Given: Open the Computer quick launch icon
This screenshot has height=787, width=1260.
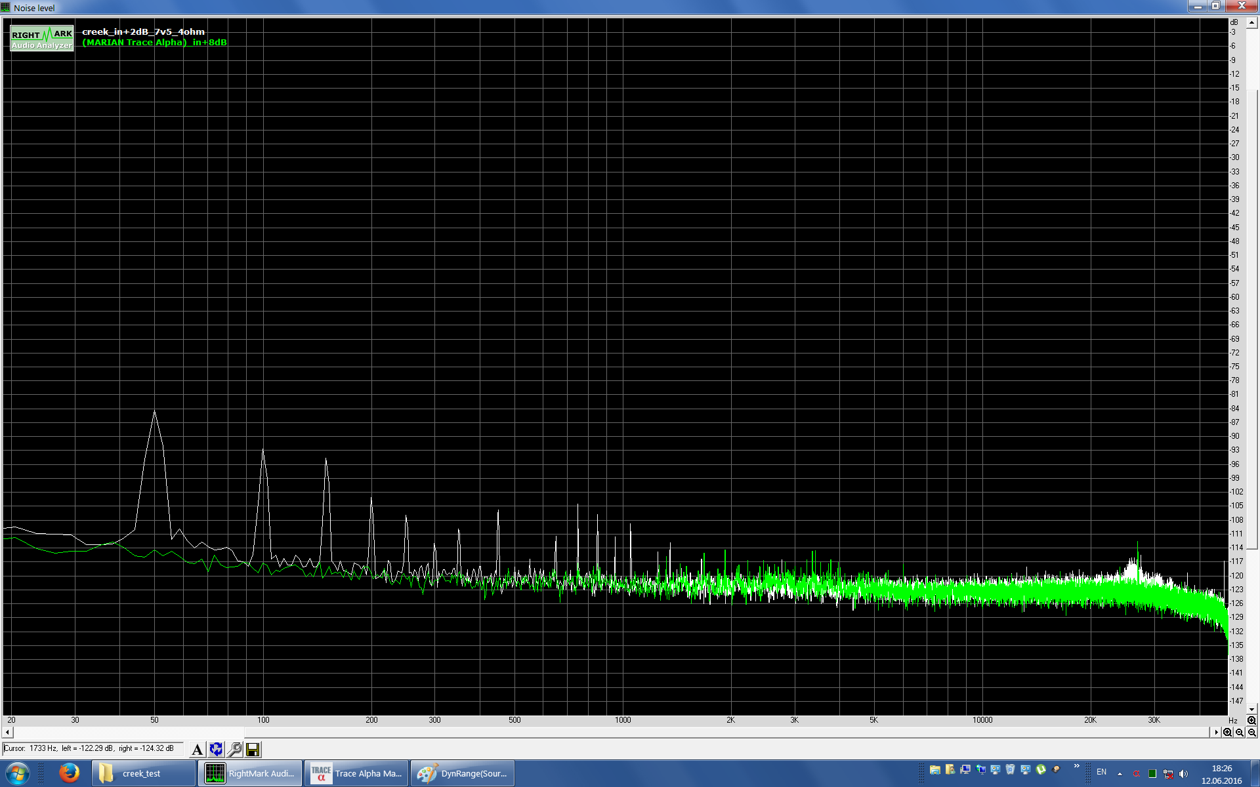Looking at the screenshot, I should 965,770.
